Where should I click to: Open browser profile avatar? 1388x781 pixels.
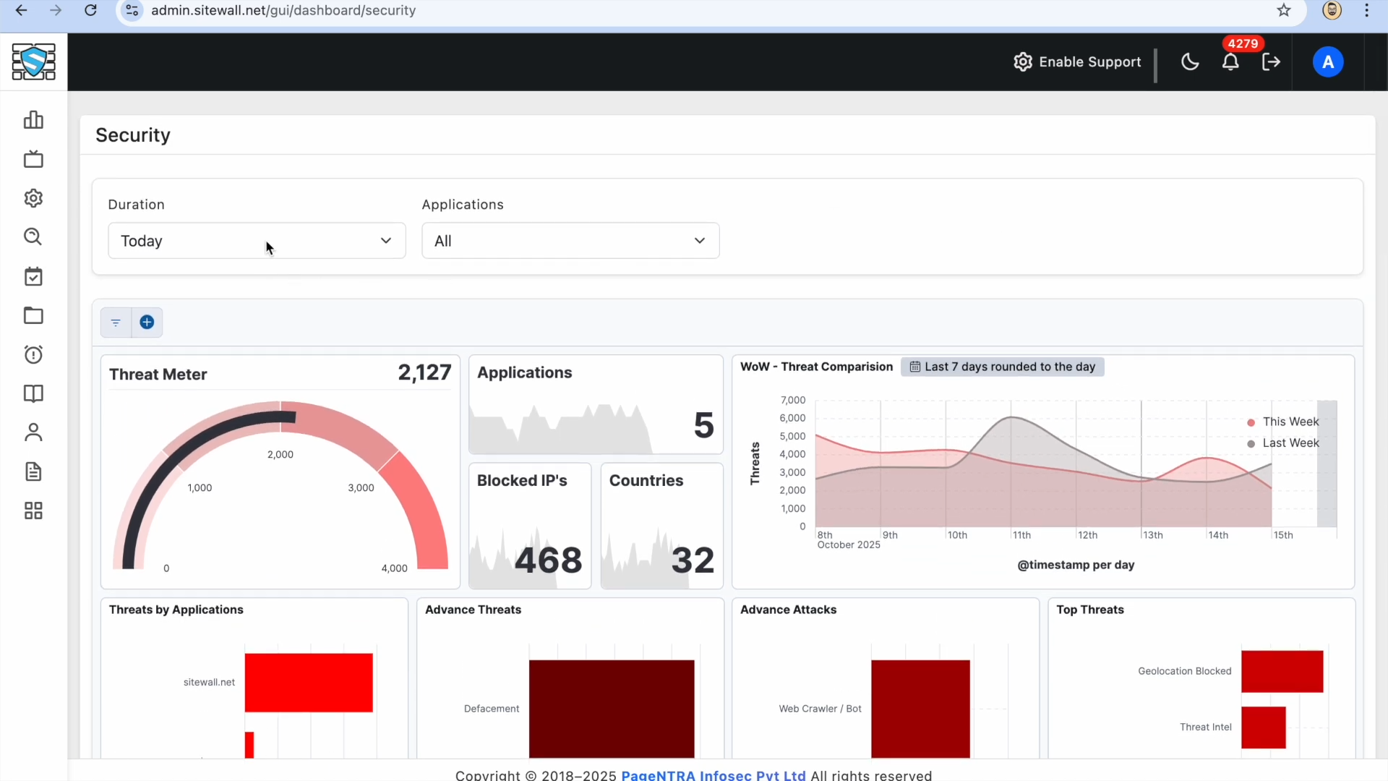coord(1332,10)
